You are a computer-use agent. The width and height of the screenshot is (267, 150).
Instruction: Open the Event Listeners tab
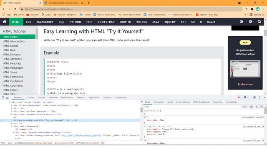tap(183, 102)
